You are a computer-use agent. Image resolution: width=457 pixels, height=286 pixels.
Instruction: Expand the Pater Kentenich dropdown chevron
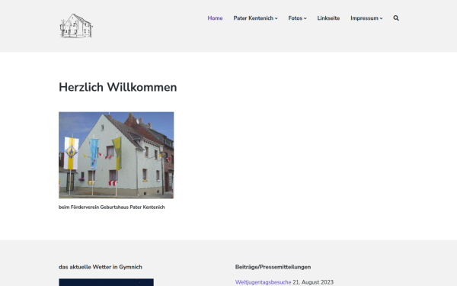276,18
